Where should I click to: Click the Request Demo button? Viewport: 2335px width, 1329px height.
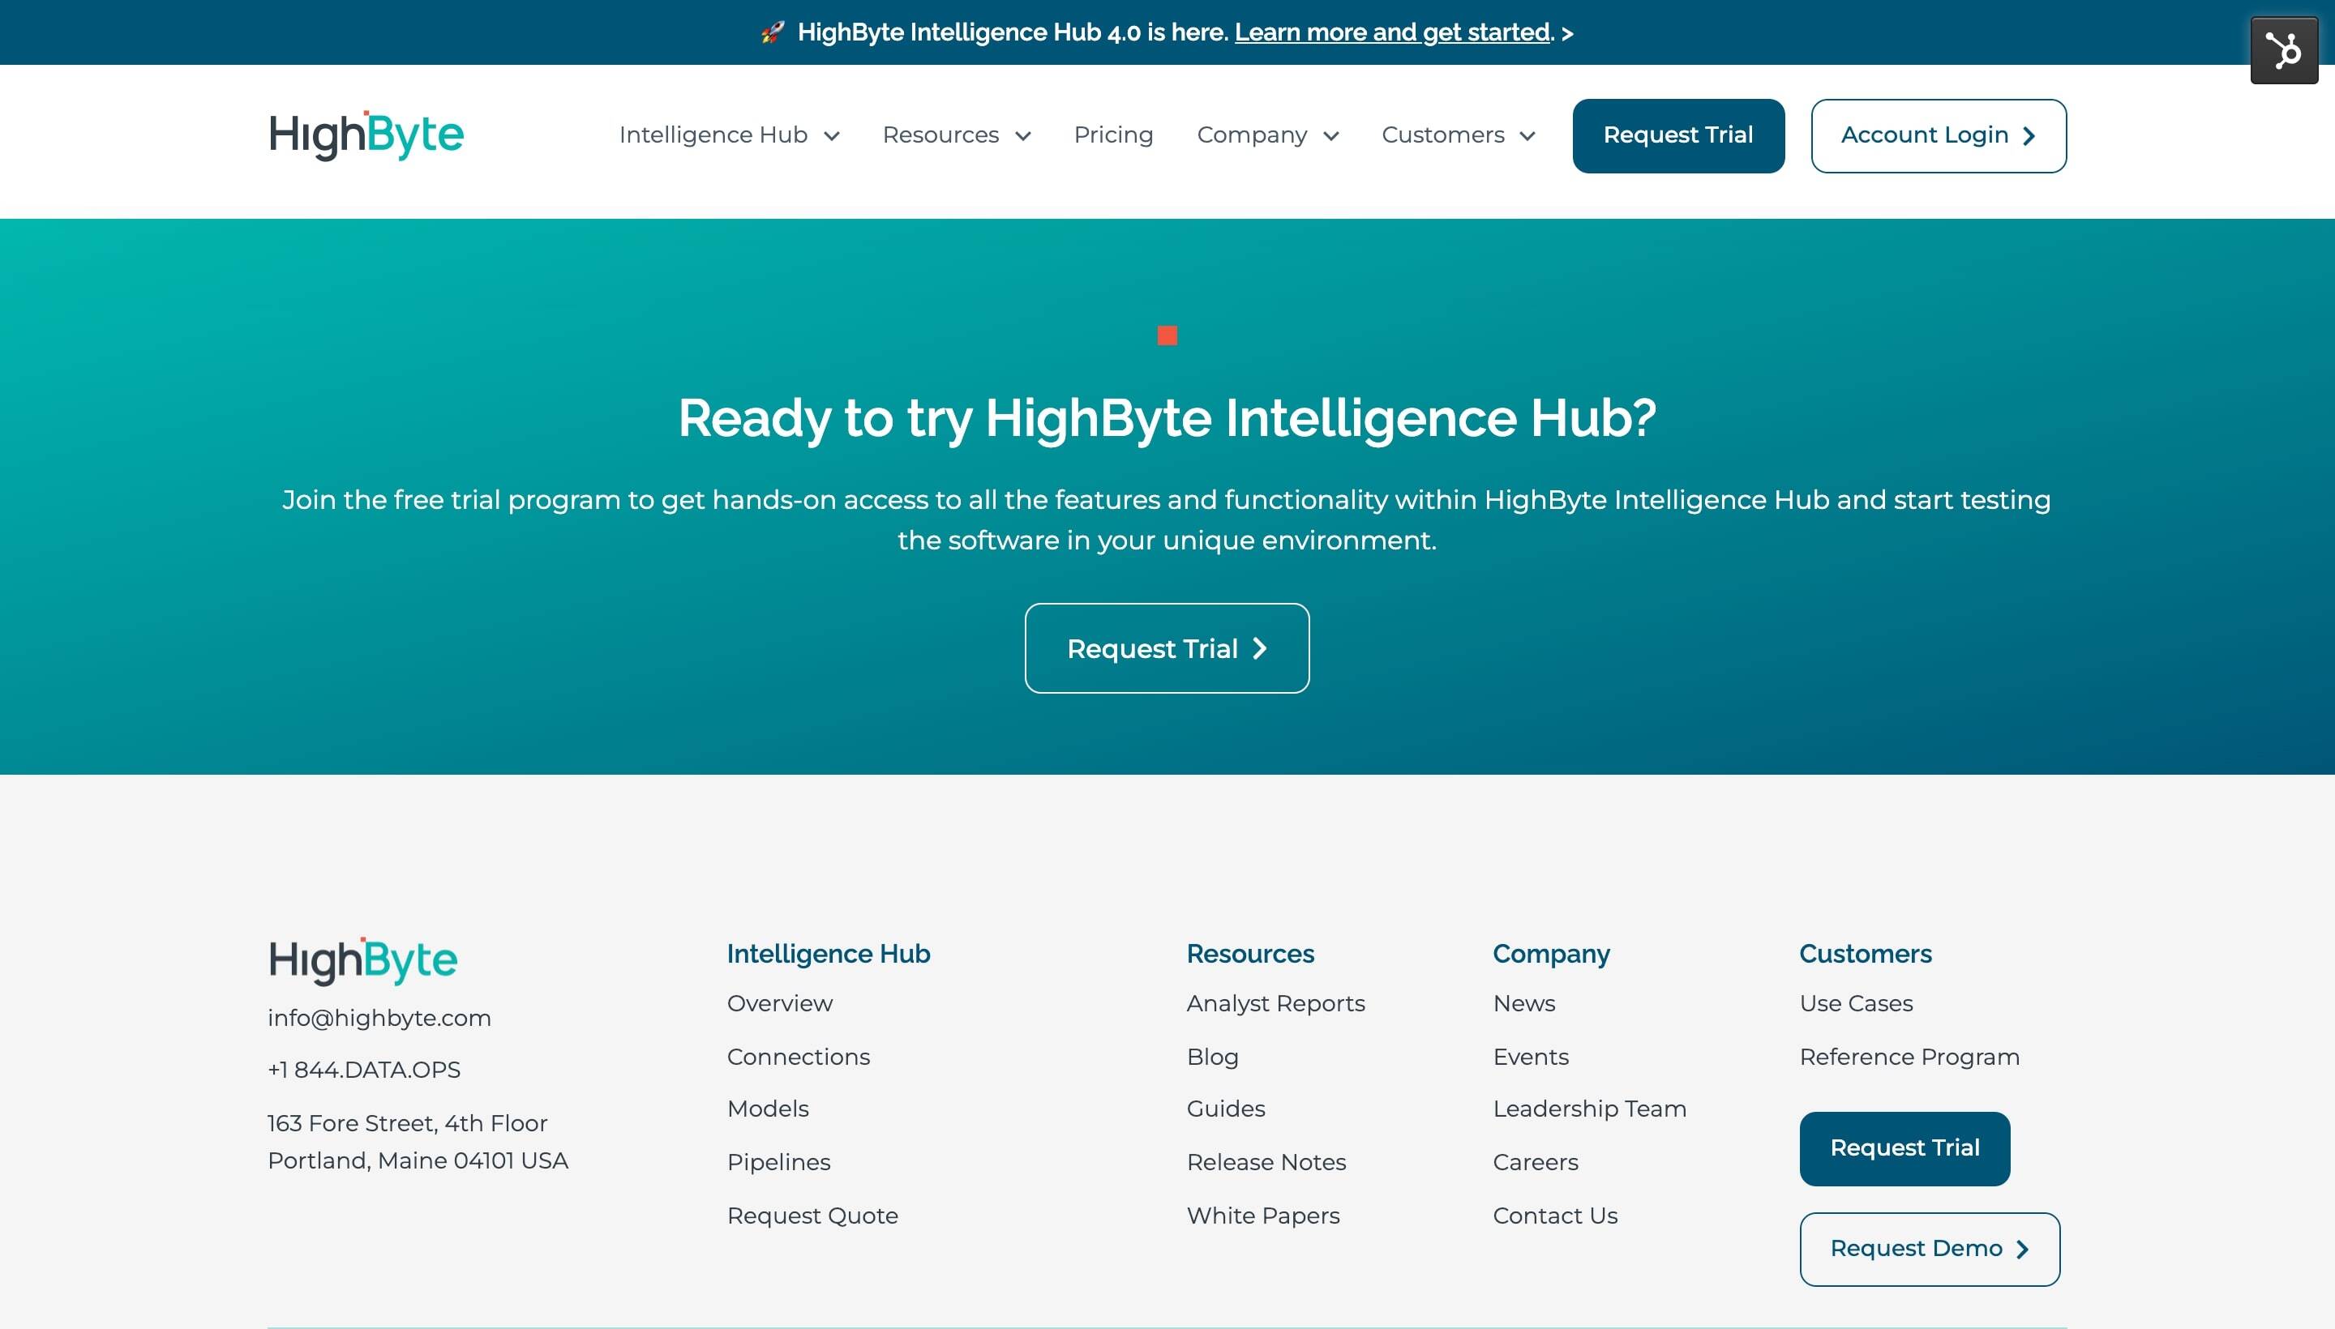[1929, 1249]
